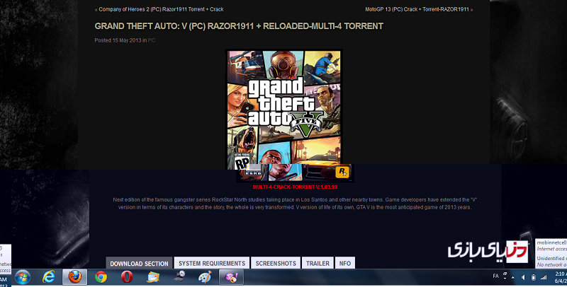The width and height of the screenshot is (567, 287).
Task: Click the volume speaker tray icon
Action: (x=523, y=277)
